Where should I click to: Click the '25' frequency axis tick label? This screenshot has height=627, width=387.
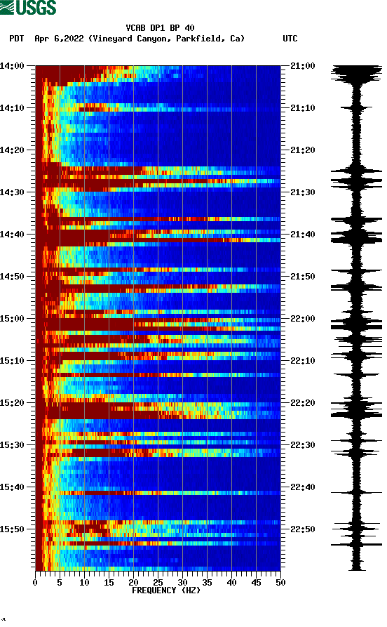coord(158,583)
